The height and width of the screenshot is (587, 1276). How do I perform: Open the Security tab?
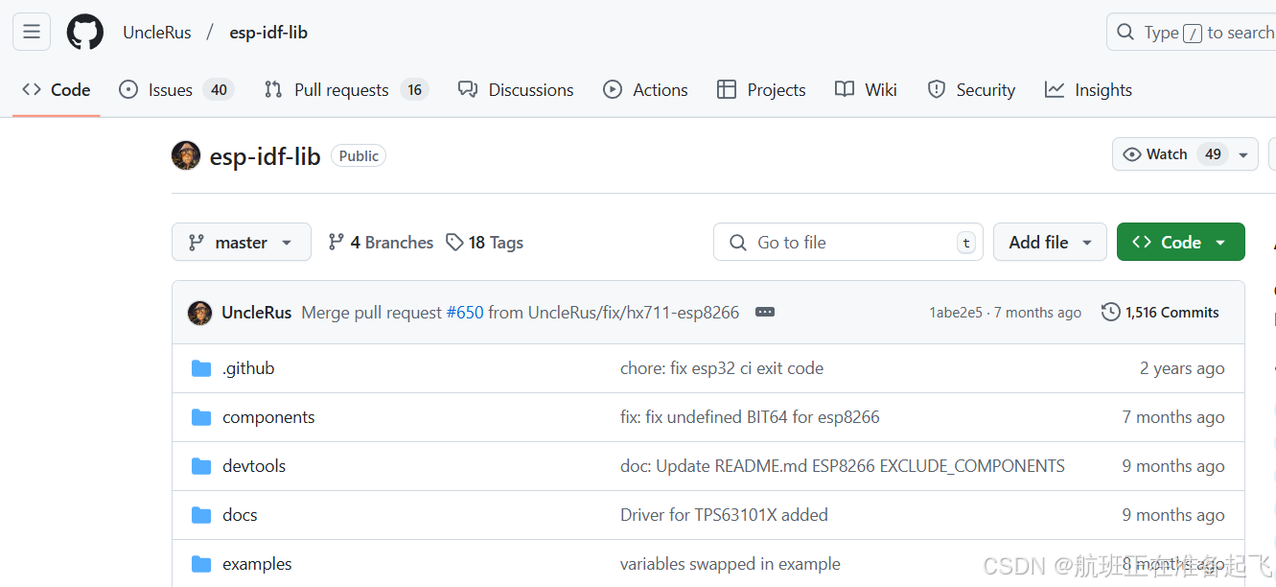(971, 90)
